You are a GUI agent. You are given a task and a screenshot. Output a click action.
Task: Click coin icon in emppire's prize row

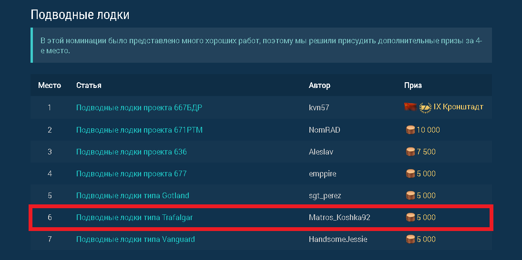point(410,173)
